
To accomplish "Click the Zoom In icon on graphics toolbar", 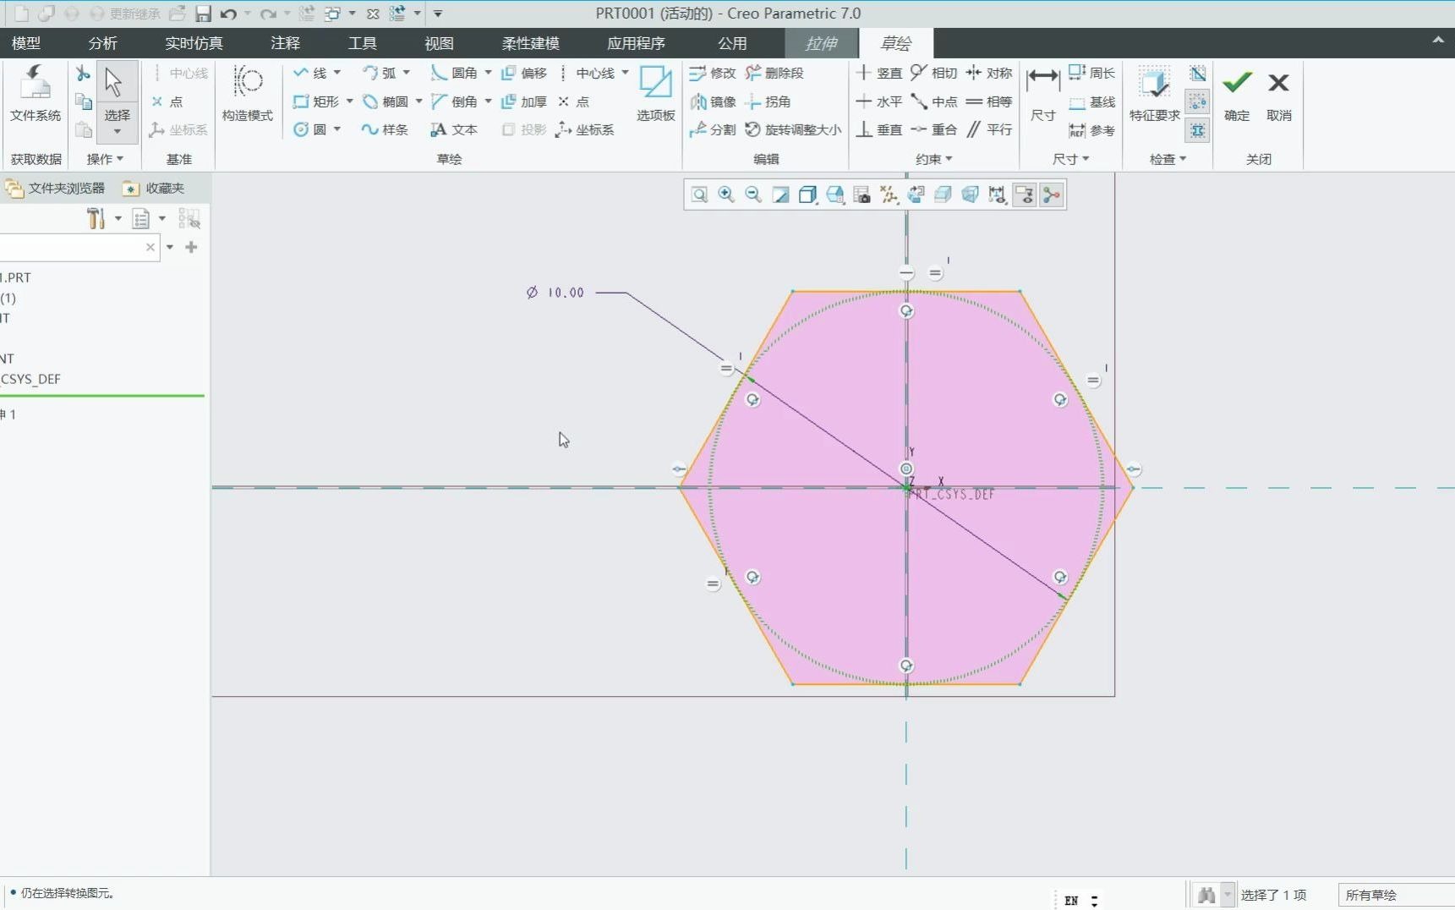I will pos(726,195).
